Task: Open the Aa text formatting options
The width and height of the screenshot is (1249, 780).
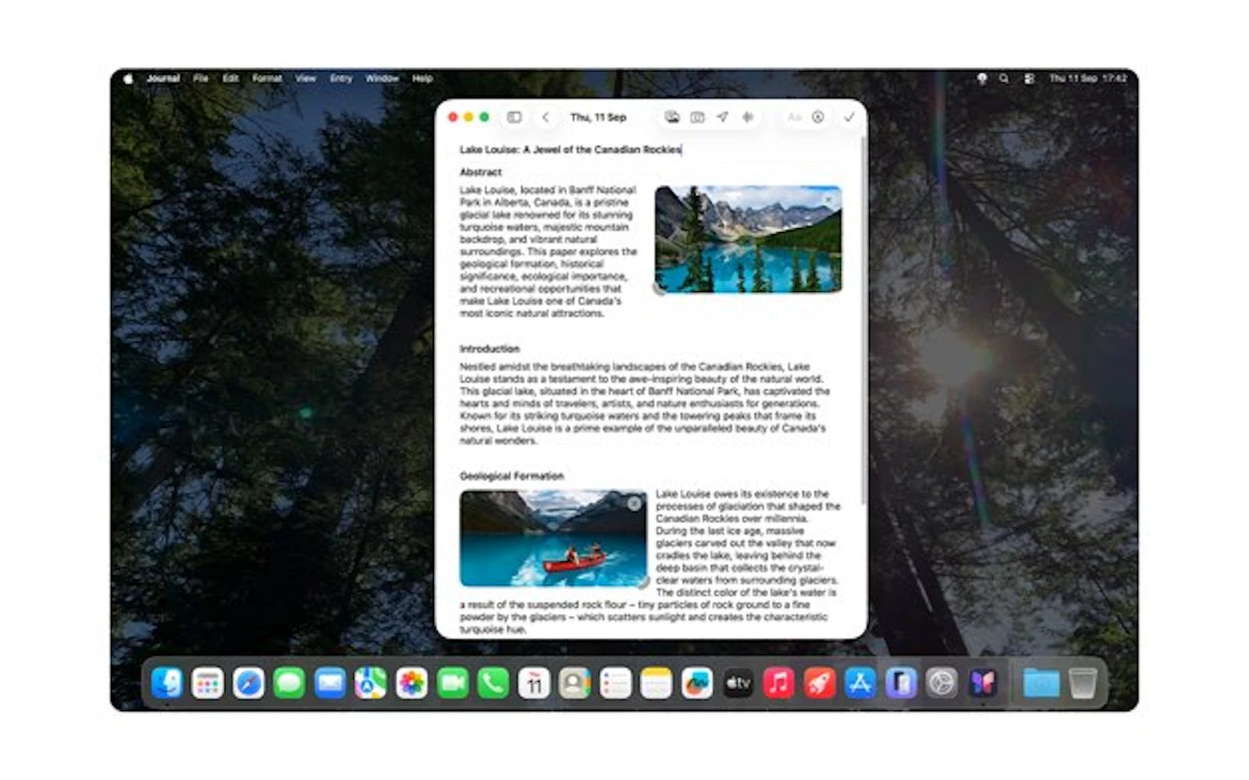Action: (x=794, y=117)
